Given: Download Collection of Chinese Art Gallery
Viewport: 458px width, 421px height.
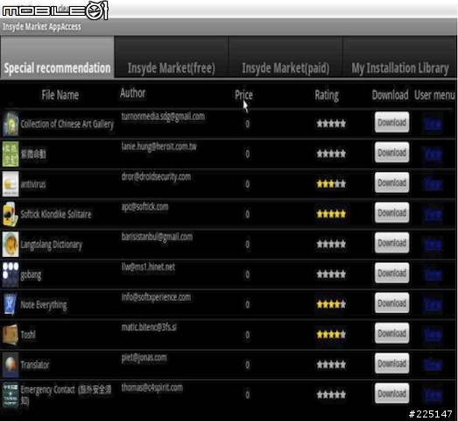Looking at the screenshot, I should point(391,122).
